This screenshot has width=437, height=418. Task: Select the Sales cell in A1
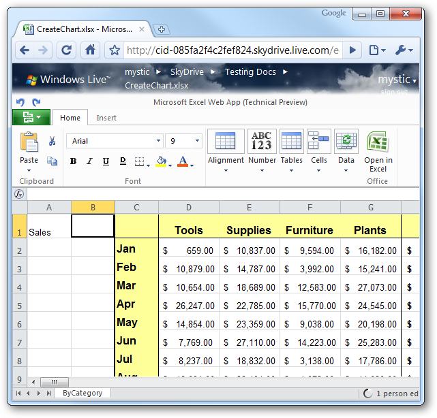point(49,226)
